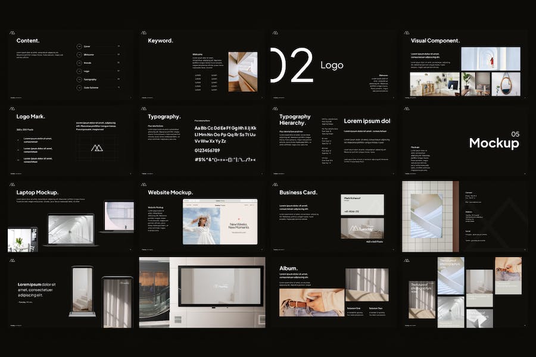Click the Lorem ipsum dol sample headline

coord(367,121)
